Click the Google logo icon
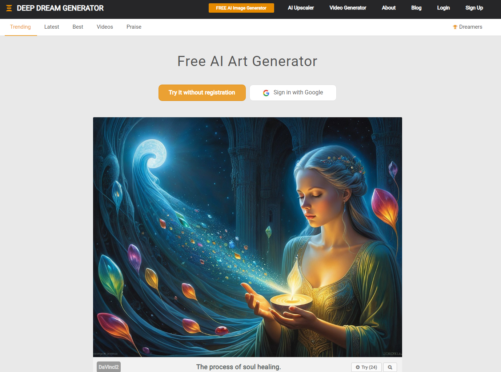 pos(266,93)
